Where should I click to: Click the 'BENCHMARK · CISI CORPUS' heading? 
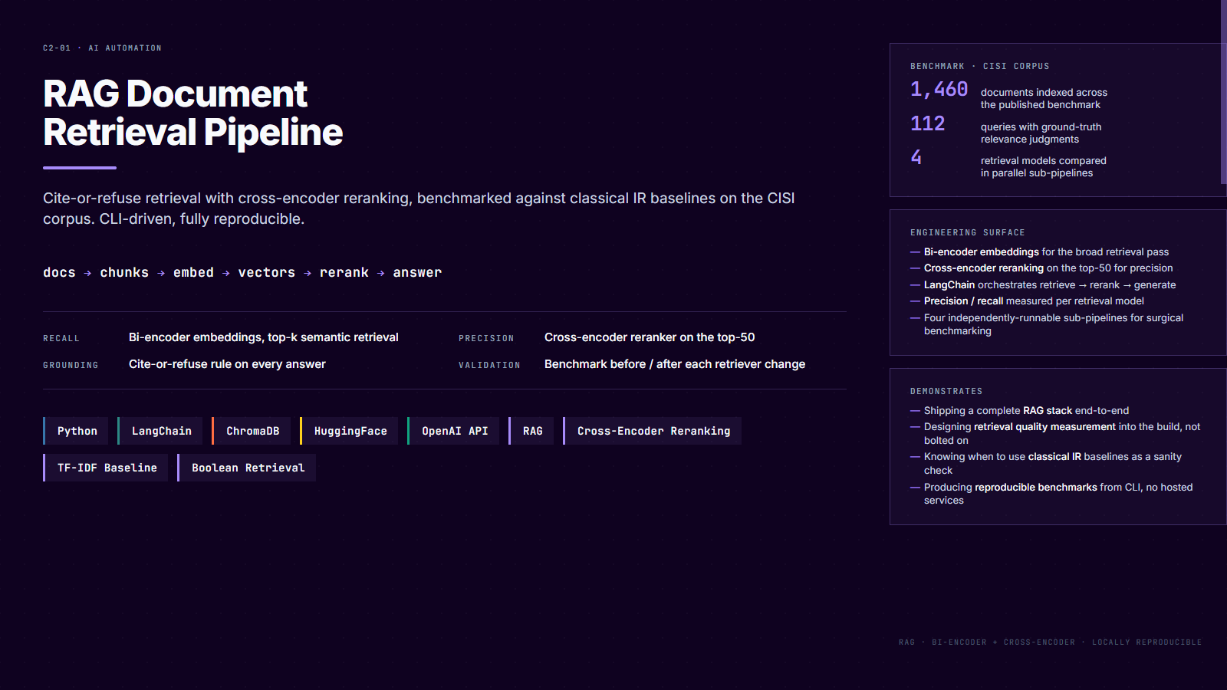coord(979,66)
